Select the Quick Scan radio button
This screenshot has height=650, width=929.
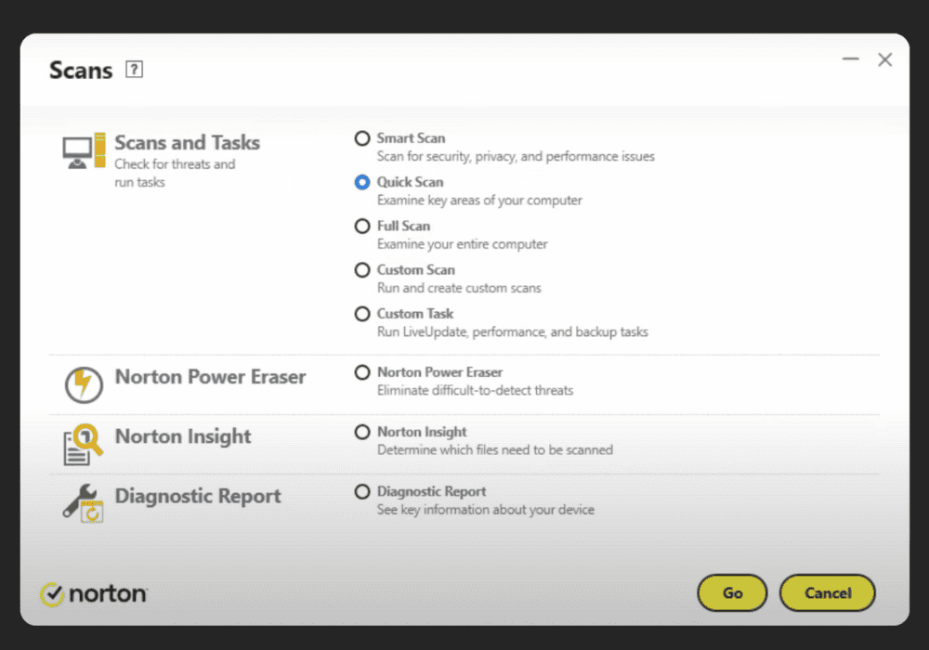362,182
